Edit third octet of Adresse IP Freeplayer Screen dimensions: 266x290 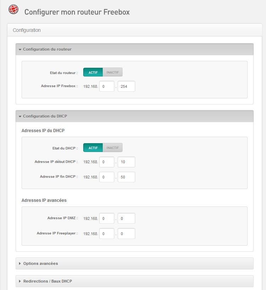107,234
